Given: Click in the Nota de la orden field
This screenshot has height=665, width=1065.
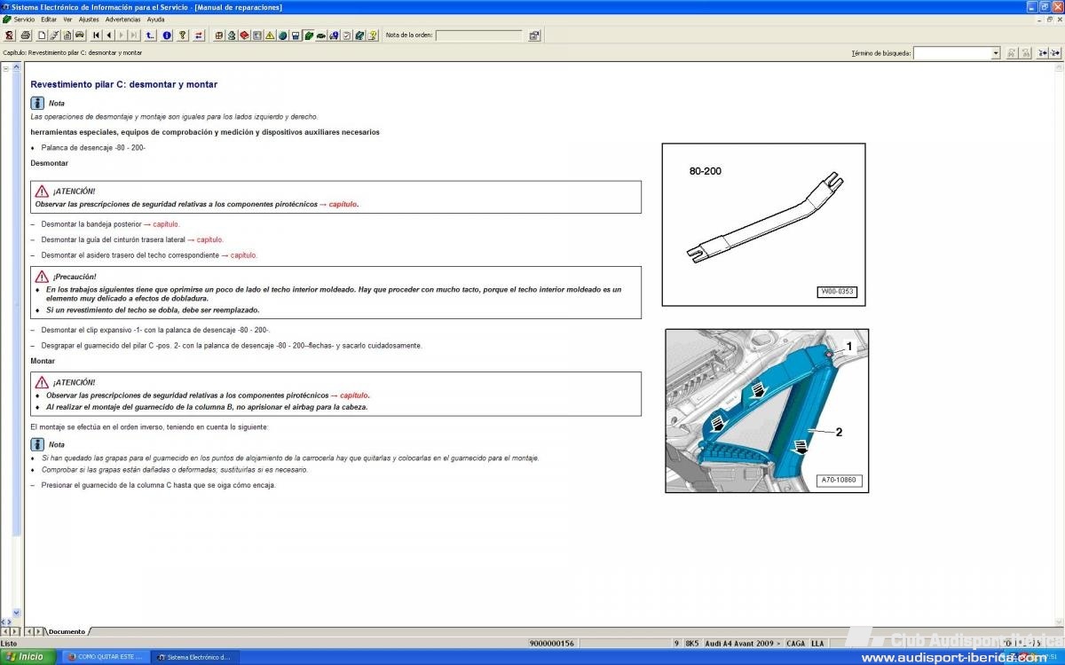Looking at the screenshot, I should (x=479, y=35).
